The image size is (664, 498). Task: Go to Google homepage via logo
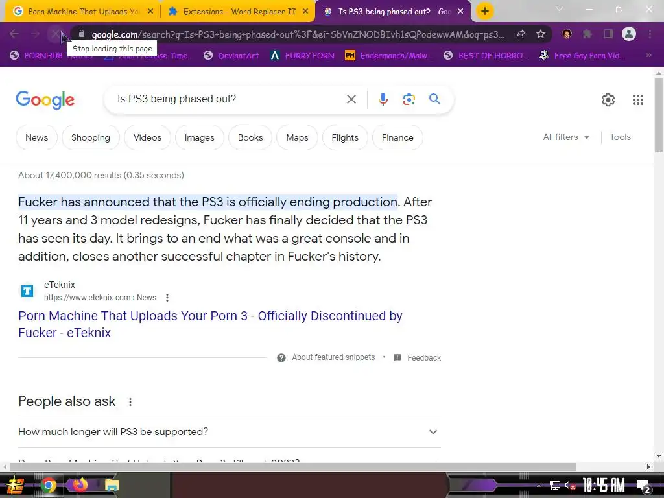tap(45, 100)
